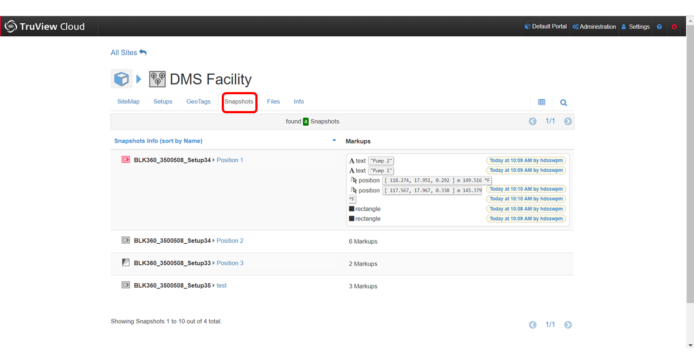Expand the 2 Markups for Position 3
The width and height of the screenshot is (694, 364).
363,264
